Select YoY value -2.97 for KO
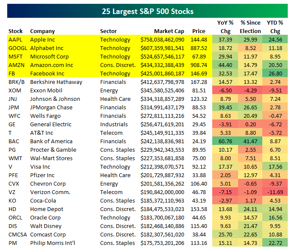 (225, 201)
